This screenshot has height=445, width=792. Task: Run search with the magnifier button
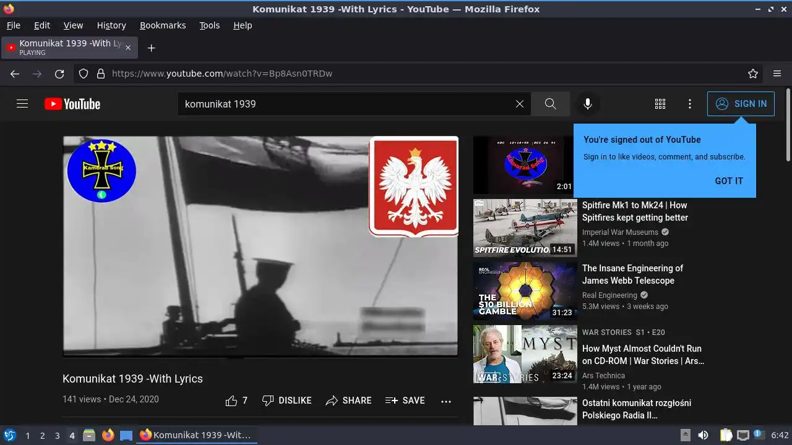pos(551,104)
